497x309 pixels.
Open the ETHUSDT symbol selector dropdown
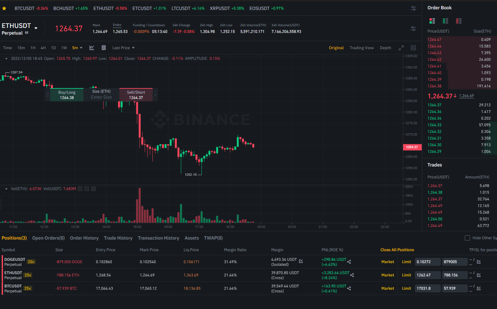click(36, 28)
